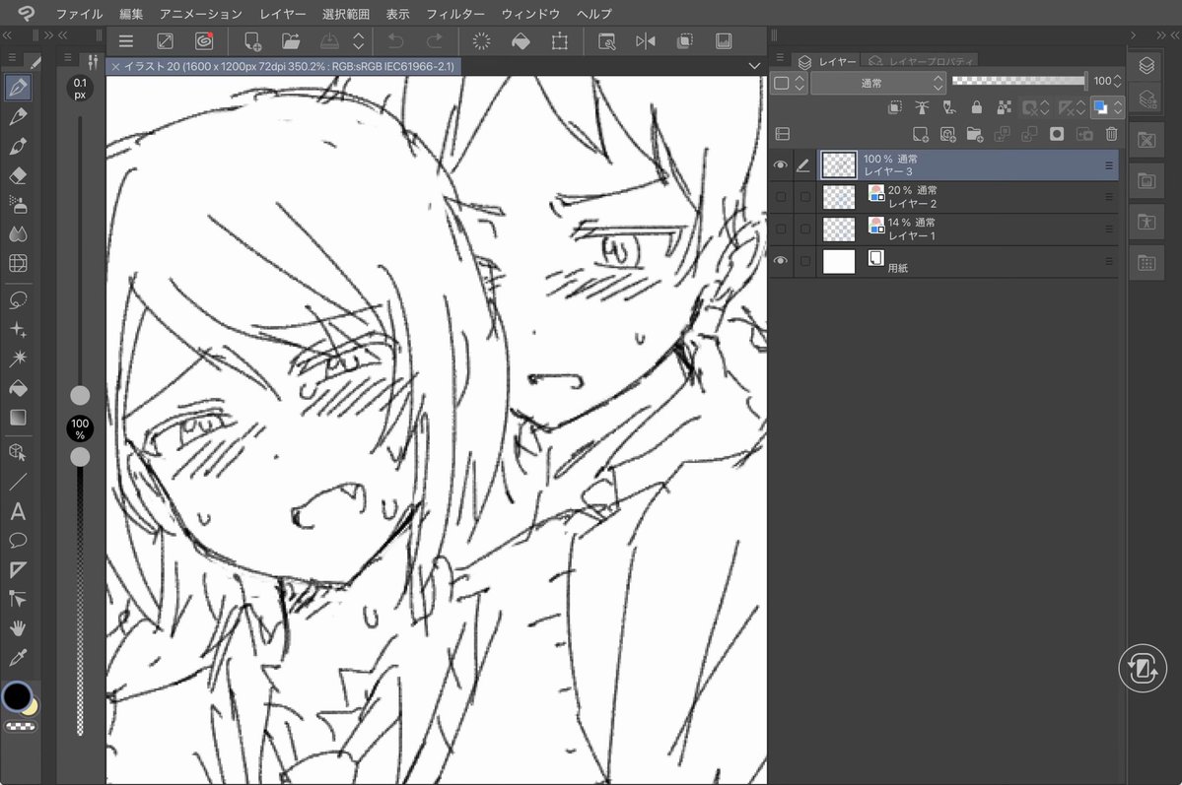Click the layer opacity slider bar

click(x=1019, y=80)
